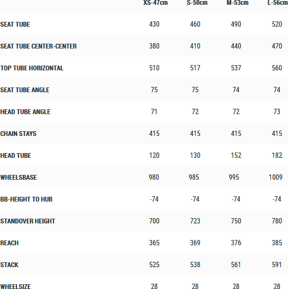Click the STACK row label
This screenshot has width=288, height=289.
pyautogui.click(x=9, y=265)
